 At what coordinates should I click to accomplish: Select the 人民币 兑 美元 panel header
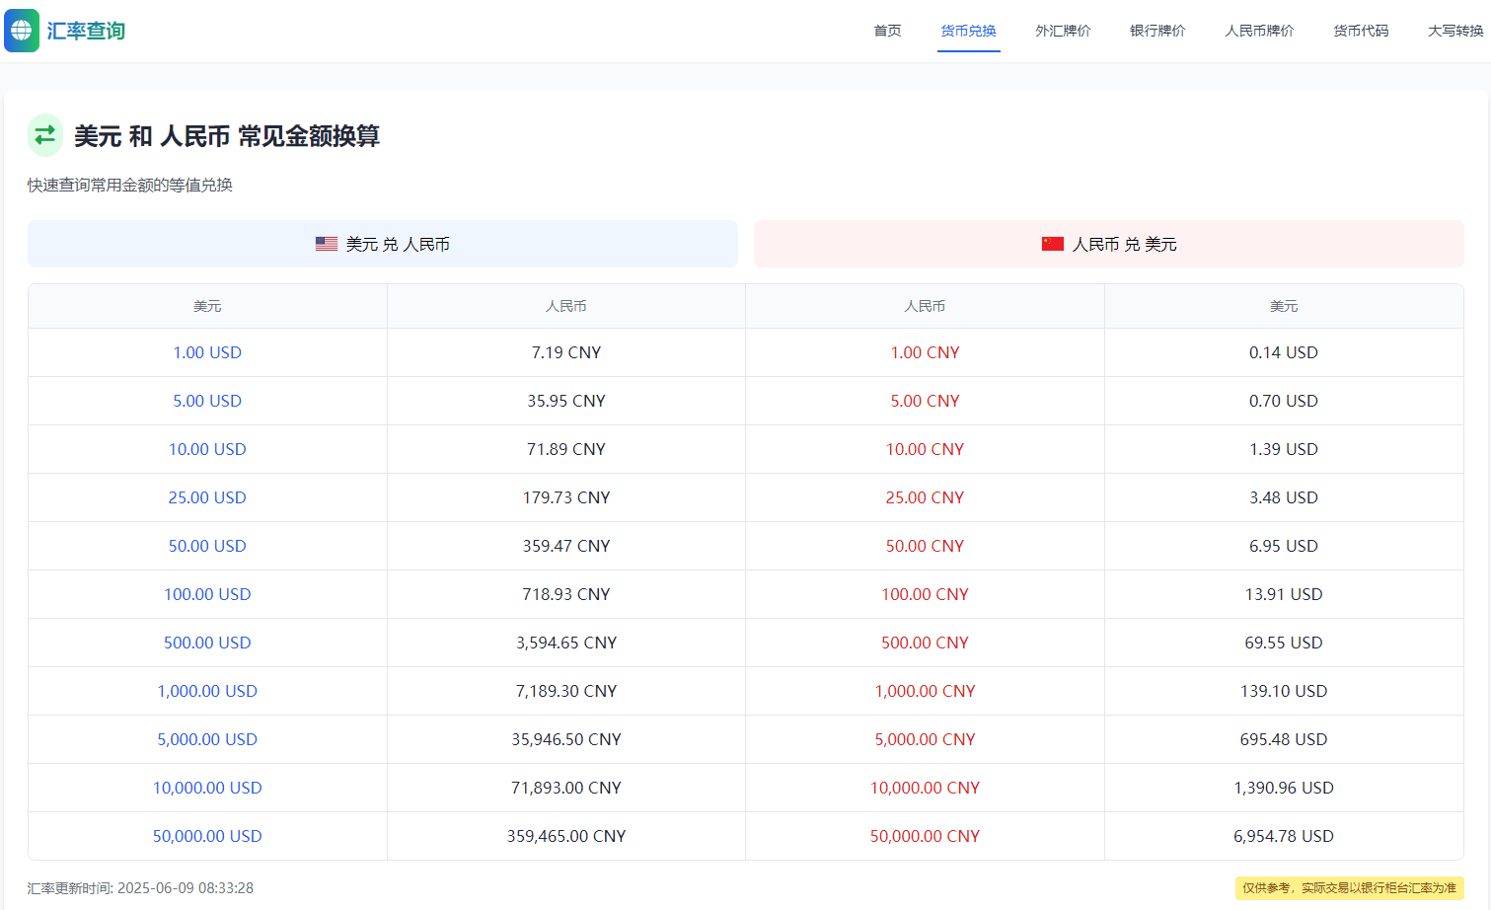(1109, 244)
